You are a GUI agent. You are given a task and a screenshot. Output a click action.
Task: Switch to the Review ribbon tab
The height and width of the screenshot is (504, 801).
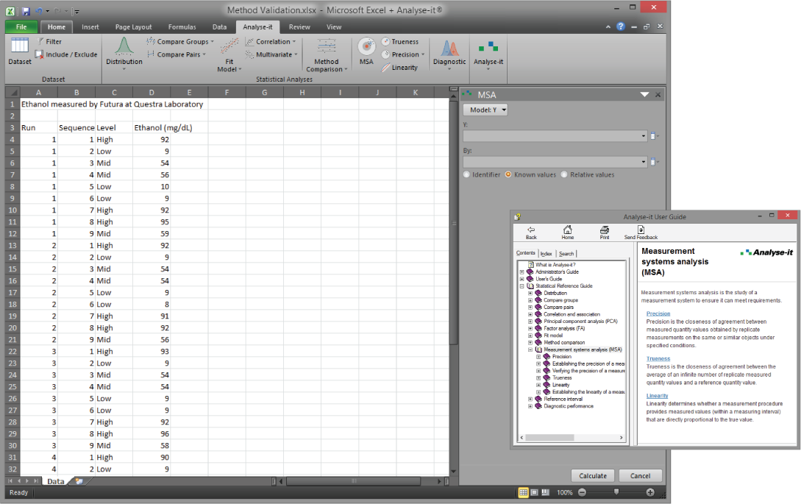[299, 26]
